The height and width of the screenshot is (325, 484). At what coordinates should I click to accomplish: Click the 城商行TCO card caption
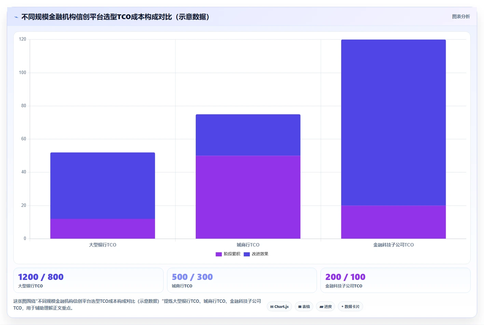(182, 286)
